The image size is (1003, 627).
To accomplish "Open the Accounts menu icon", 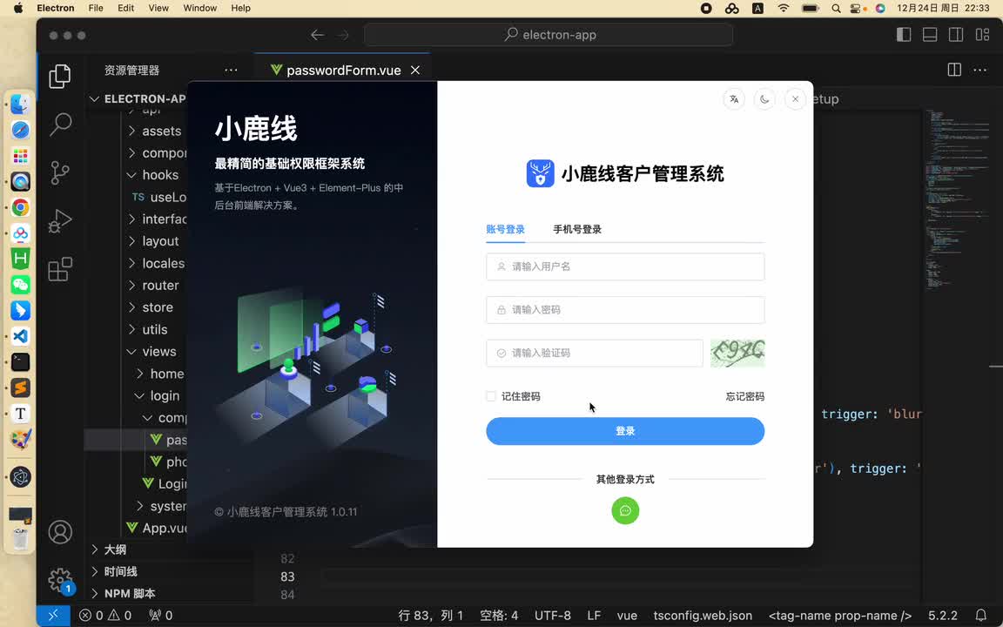I will coord(60,532).
